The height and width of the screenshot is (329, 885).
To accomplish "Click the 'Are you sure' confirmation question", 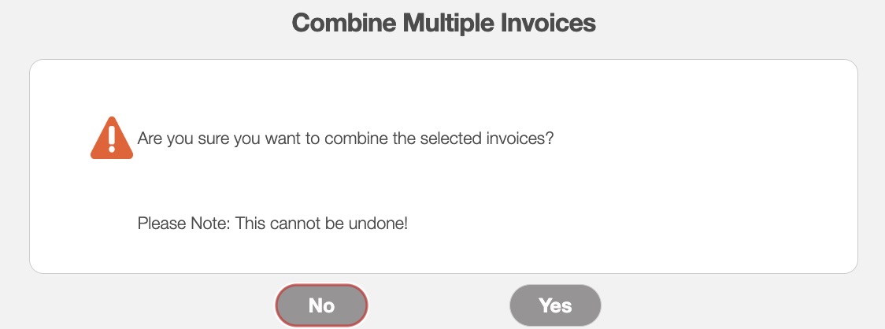I will coord(346,139).
